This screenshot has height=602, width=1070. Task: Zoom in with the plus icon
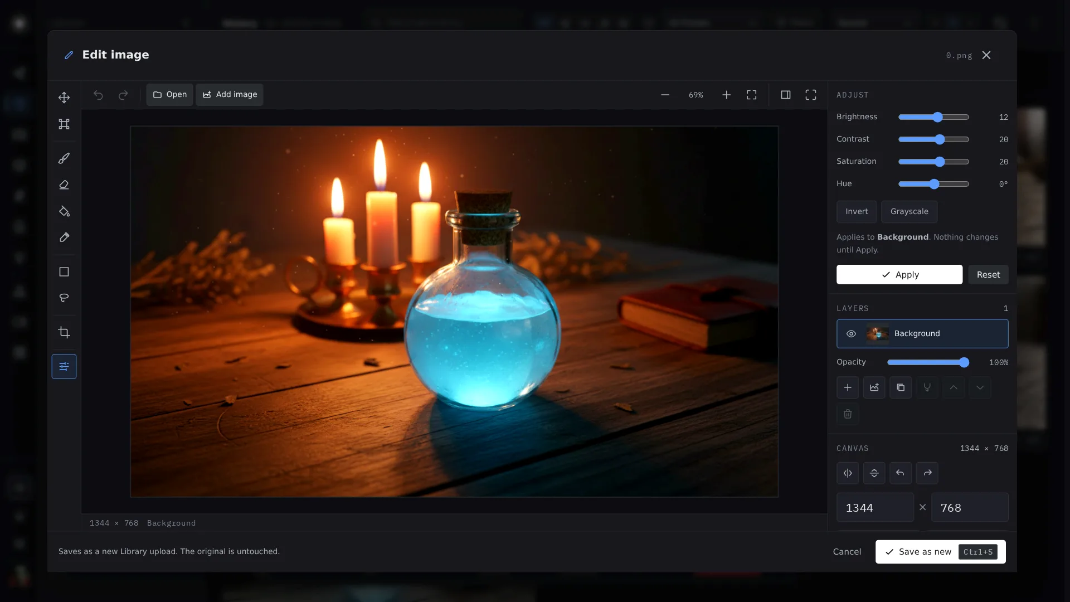[x=726, y=95]
